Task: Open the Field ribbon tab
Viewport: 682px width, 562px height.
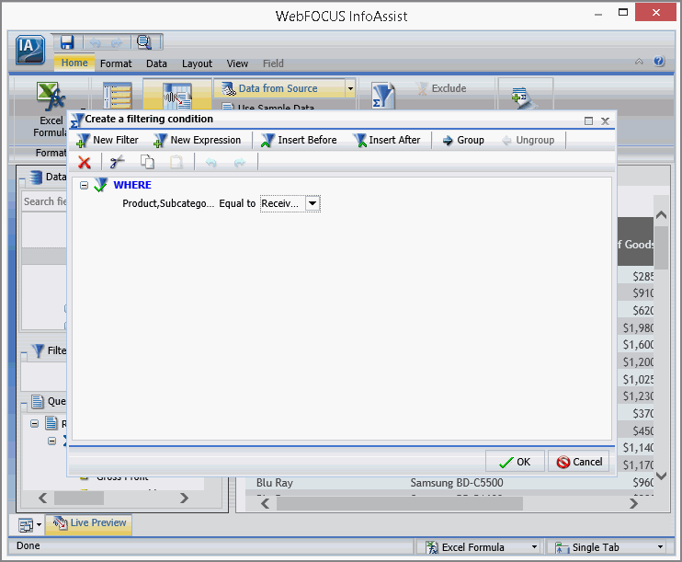Action: (x=273, y=63)
